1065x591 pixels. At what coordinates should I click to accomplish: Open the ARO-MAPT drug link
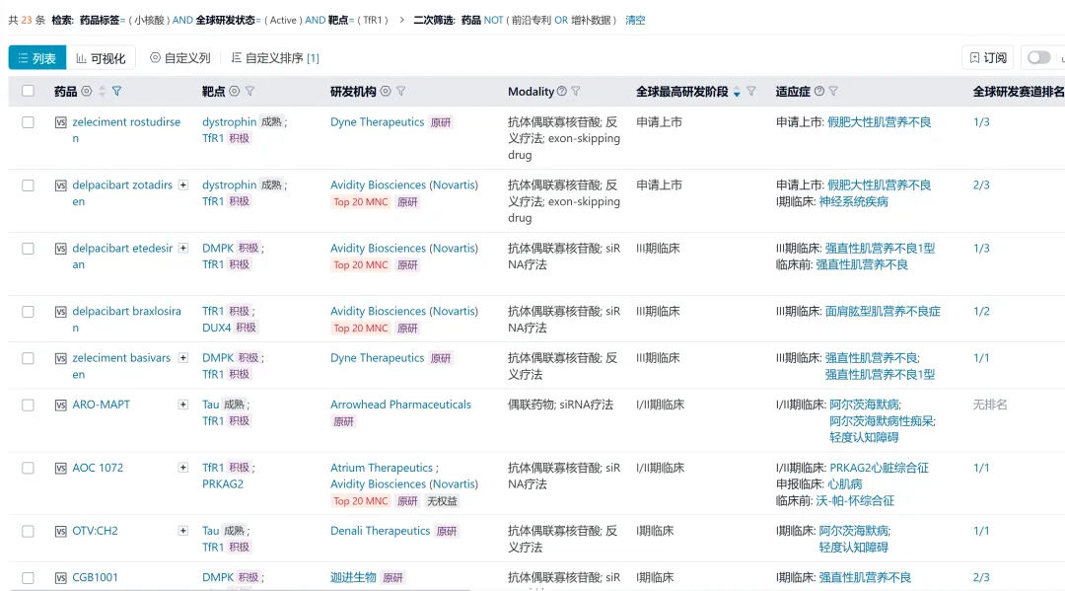coord(102,405)
